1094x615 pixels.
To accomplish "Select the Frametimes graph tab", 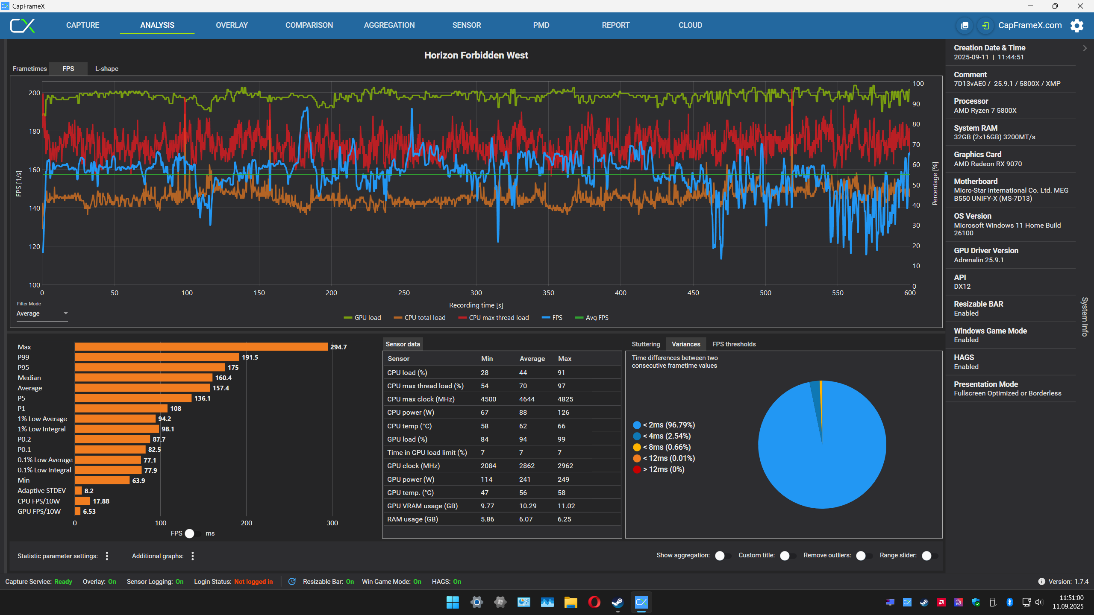I will (x=29, y=69).
